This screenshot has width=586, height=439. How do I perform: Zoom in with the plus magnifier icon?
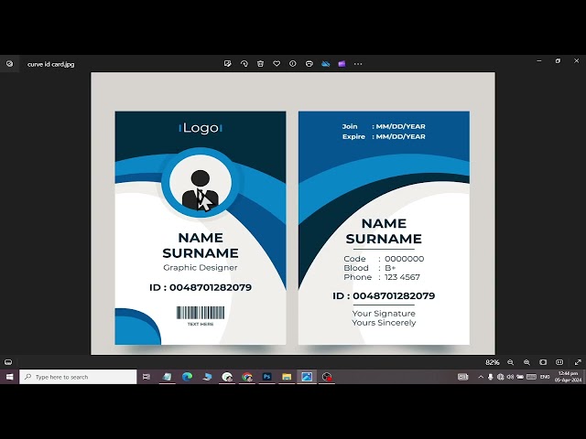pyautogui.click(x=527, y=362)
